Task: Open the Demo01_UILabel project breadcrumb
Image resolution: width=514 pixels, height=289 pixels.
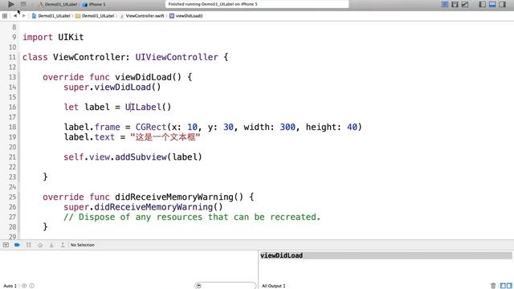Action: coord(51,16)
